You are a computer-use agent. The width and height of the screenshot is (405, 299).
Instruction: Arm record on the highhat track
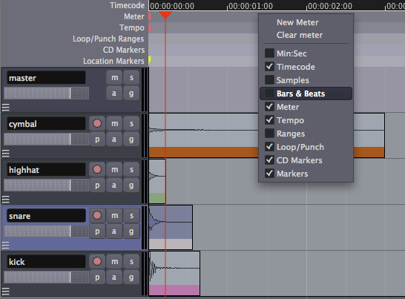point(97,169)
